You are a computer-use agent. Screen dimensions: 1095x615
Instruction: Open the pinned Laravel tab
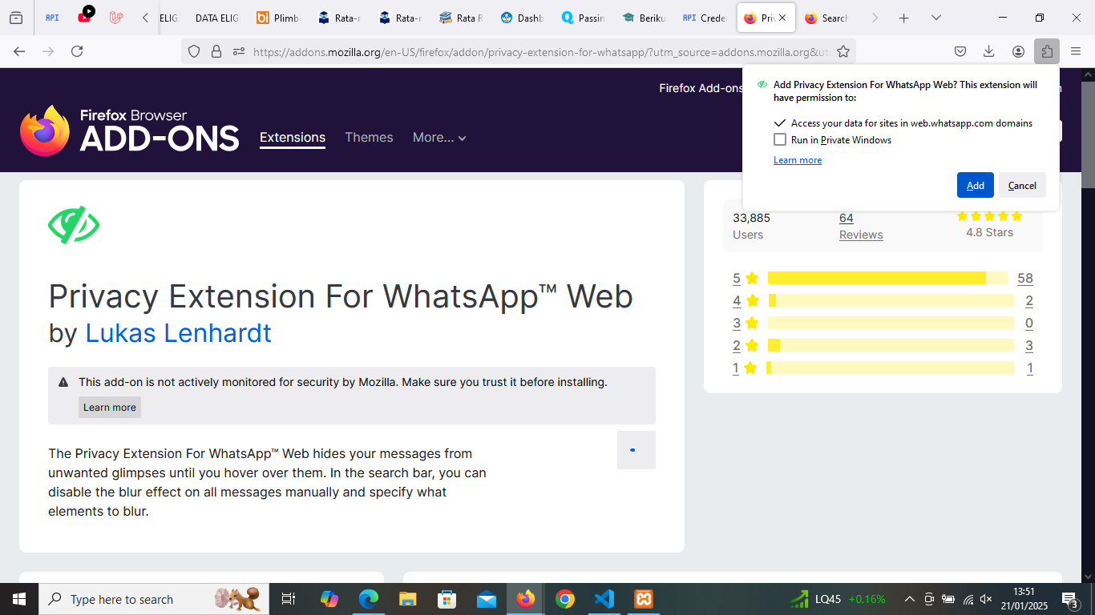point(116,18)
